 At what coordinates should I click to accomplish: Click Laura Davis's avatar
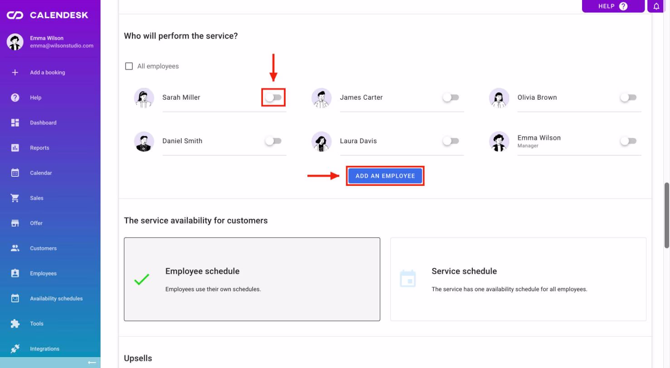[322, 141]
